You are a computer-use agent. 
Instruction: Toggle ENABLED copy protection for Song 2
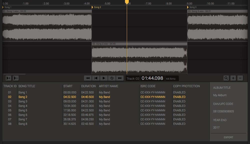(179, 97)
